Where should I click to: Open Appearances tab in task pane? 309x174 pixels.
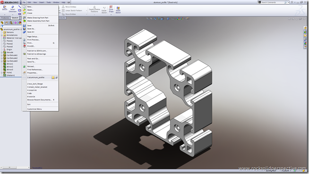point(305,43)
